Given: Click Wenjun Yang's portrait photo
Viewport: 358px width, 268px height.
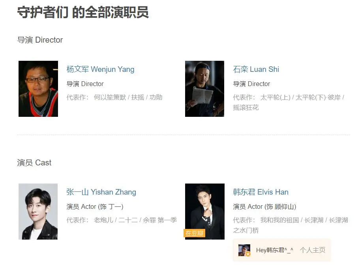Looking at the screenshot, I should pos(38,88).
